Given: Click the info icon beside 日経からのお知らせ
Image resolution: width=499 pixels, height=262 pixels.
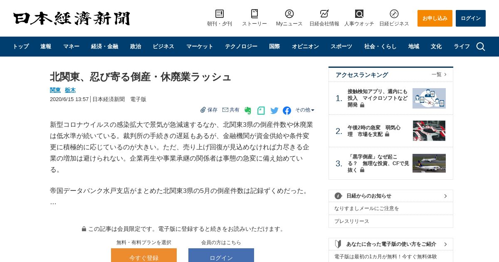Looking at the screenshot, I should [x=338, y=196].
